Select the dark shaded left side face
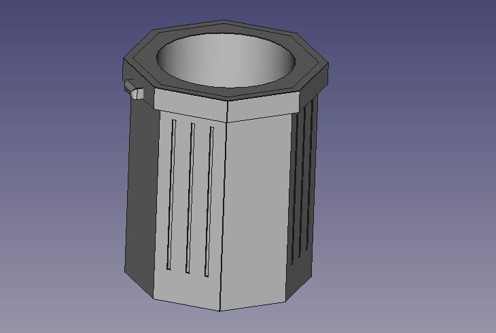The image size is (496, 333). 141,196
